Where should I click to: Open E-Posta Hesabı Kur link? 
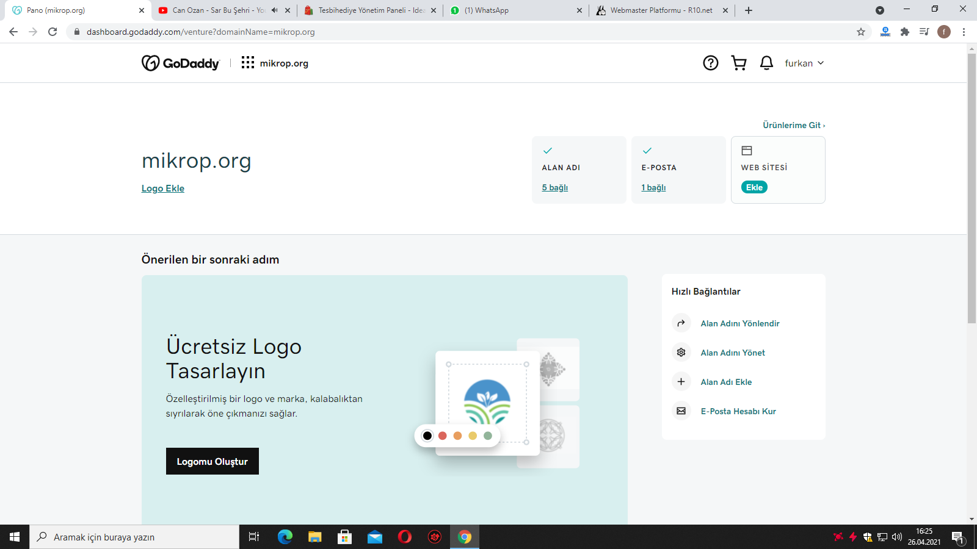(x=738, y=411)
